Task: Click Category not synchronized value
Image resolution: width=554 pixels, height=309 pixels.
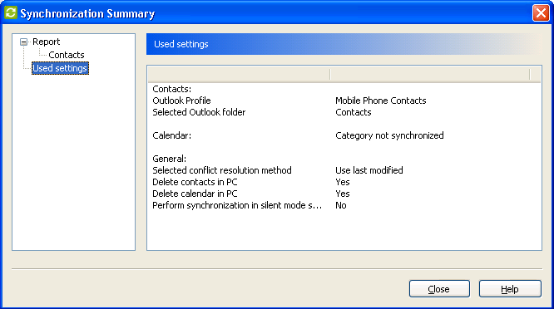Action: pyautogui.click(x=389, y=135)
